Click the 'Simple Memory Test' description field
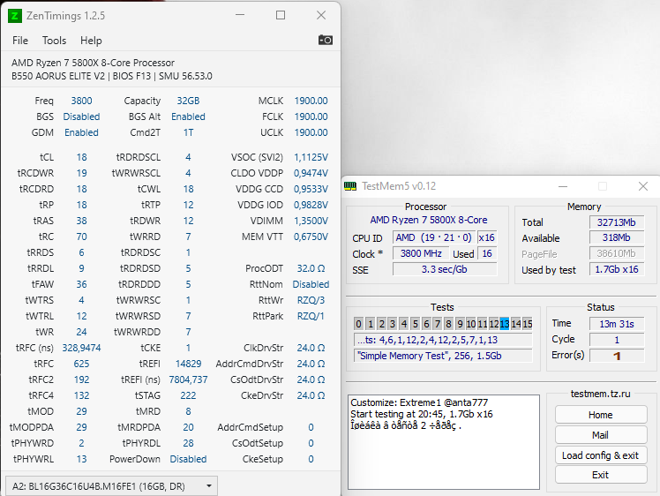 pyautogui.click(x=443, y=356)
